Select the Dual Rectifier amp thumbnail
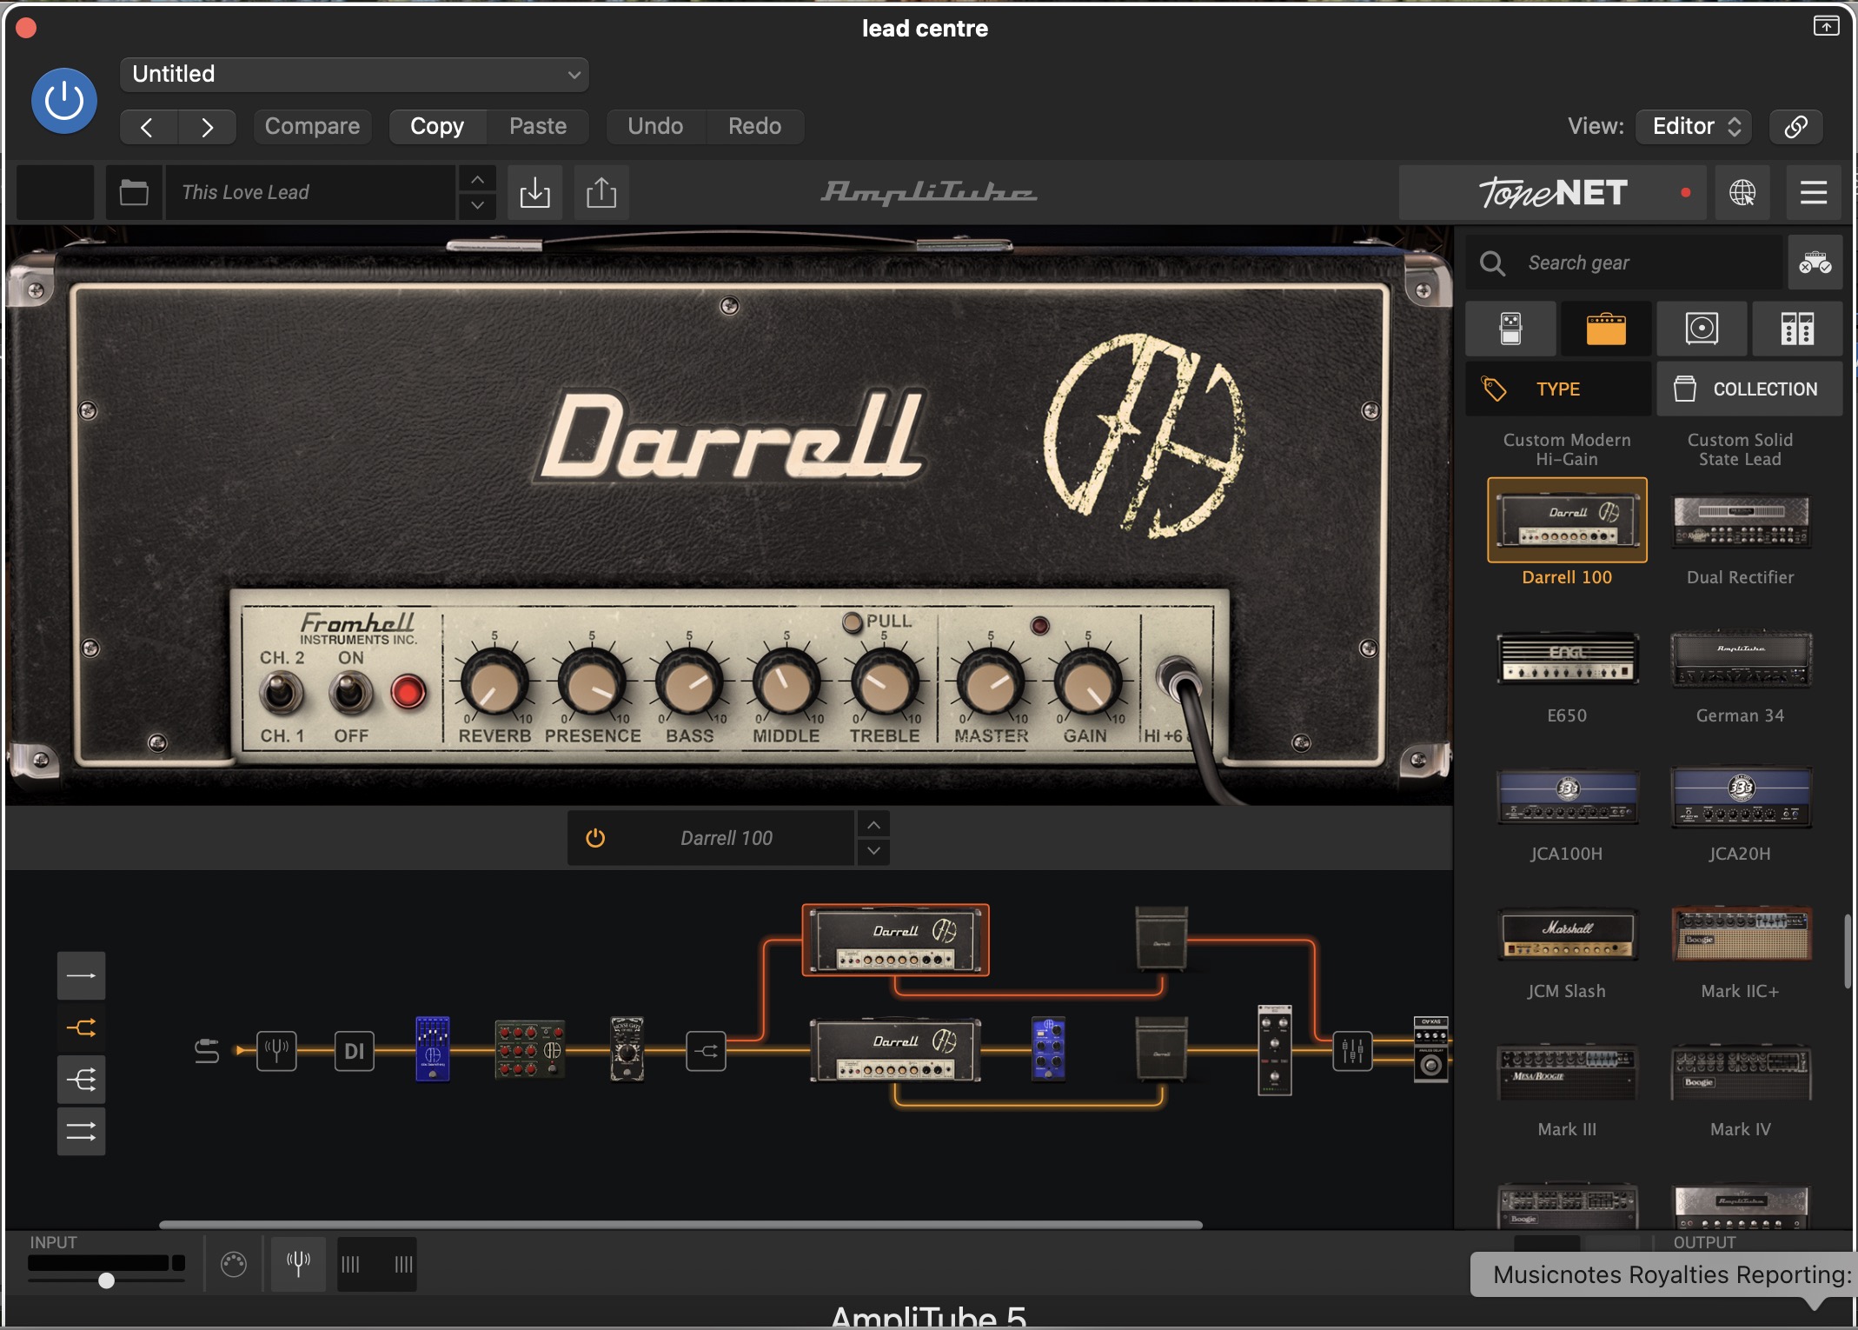The image size is (1858, 1330). pyautogui.click(x=1740, y=521)
